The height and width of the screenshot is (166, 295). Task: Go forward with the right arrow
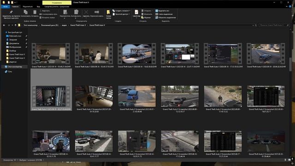point(9,25)
